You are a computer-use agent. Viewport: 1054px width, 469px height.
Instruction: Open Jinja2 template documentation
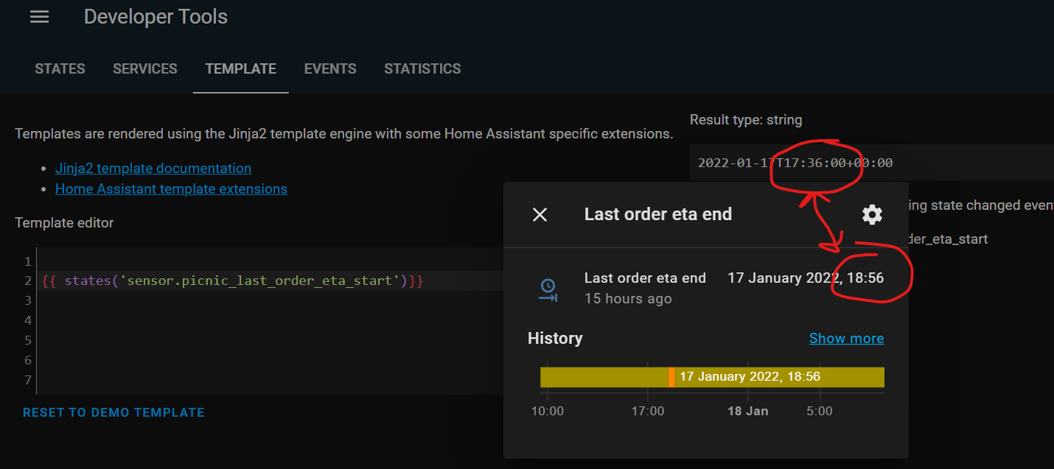pos(153,168)
